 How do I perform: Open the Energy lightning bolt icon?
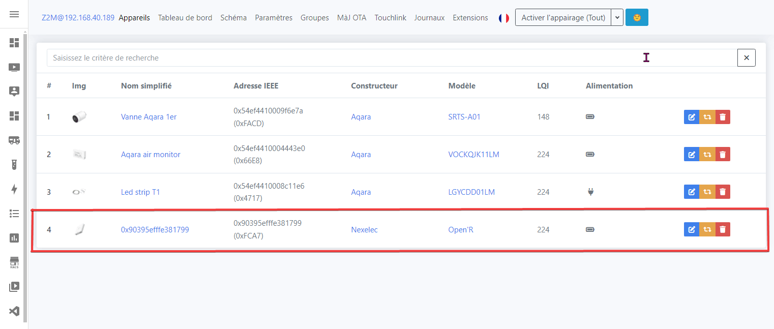[x=14, y=189]
